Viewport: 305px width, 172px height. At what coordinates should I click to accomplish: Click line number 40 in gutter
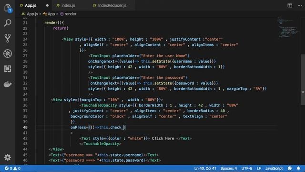click(25, 128)
